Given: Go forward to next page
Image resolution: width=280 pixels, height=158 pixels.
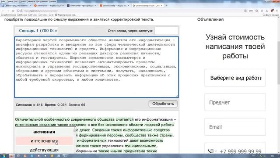Looking at the screenshot, I should 8,11.
